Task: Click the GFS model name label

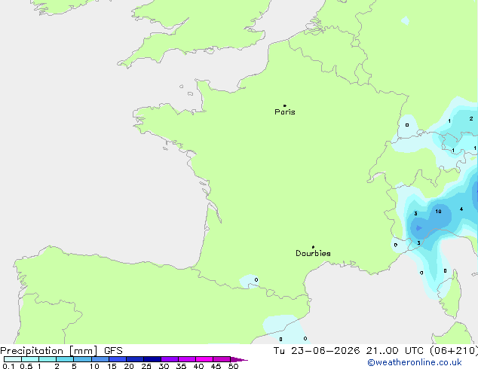Action: [x=113, y=351]
